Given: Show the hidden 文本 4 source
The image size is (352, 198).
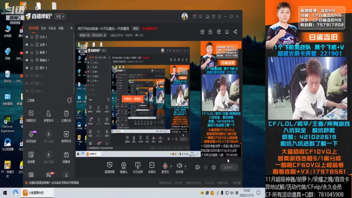Looking at the screenshot, I should [x=27, y=91].
